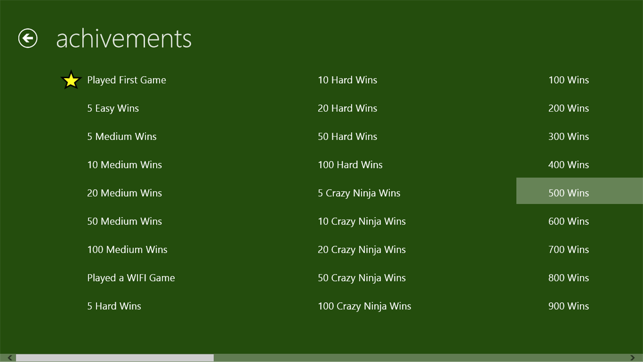Image resolution: width=643 pixels, height=362 pixels.
Task: Click the 100 Wins achievement
Action: tap(569, 80)
